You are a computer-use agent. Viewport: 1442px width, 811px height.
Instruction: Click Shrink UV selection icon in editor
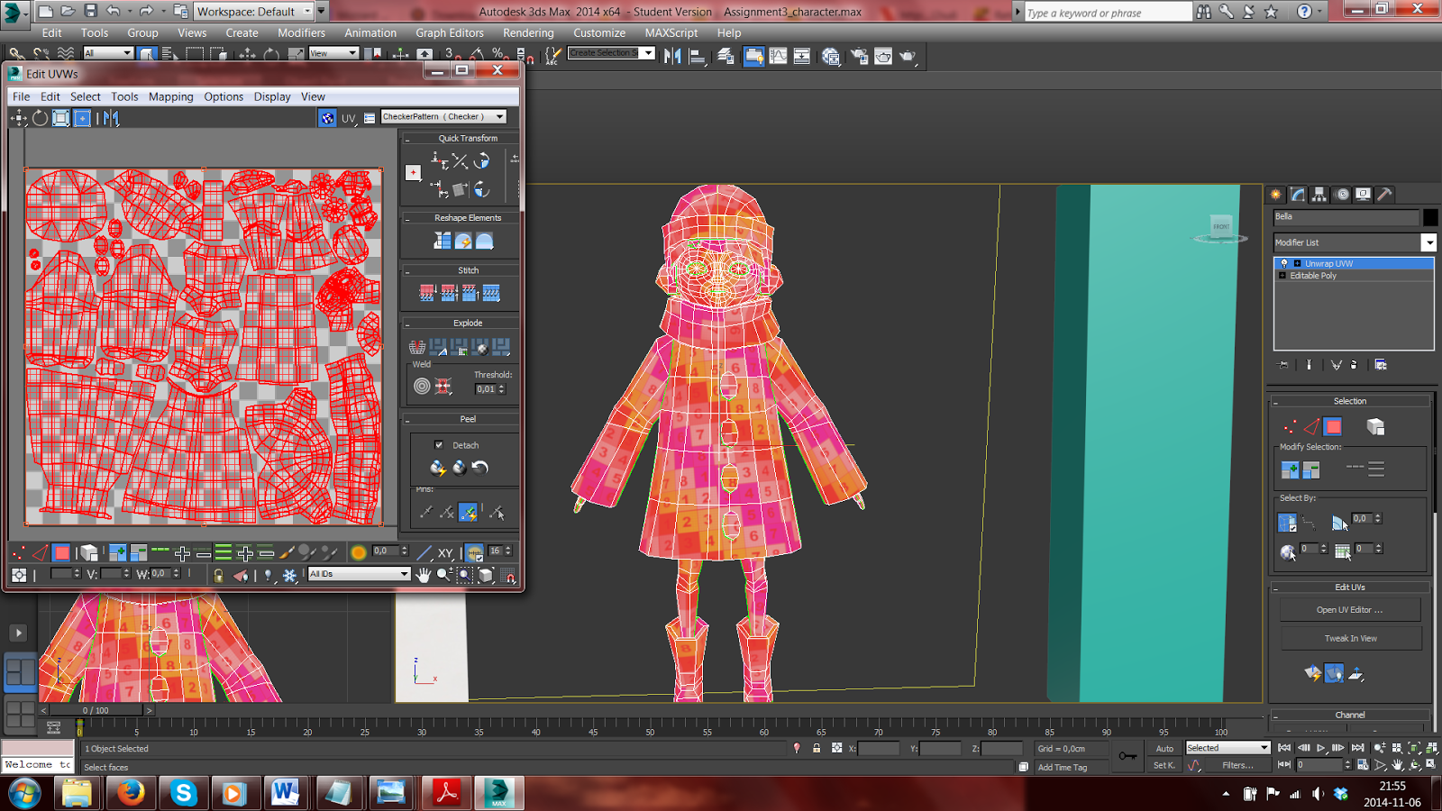click(x=138, y=552)
